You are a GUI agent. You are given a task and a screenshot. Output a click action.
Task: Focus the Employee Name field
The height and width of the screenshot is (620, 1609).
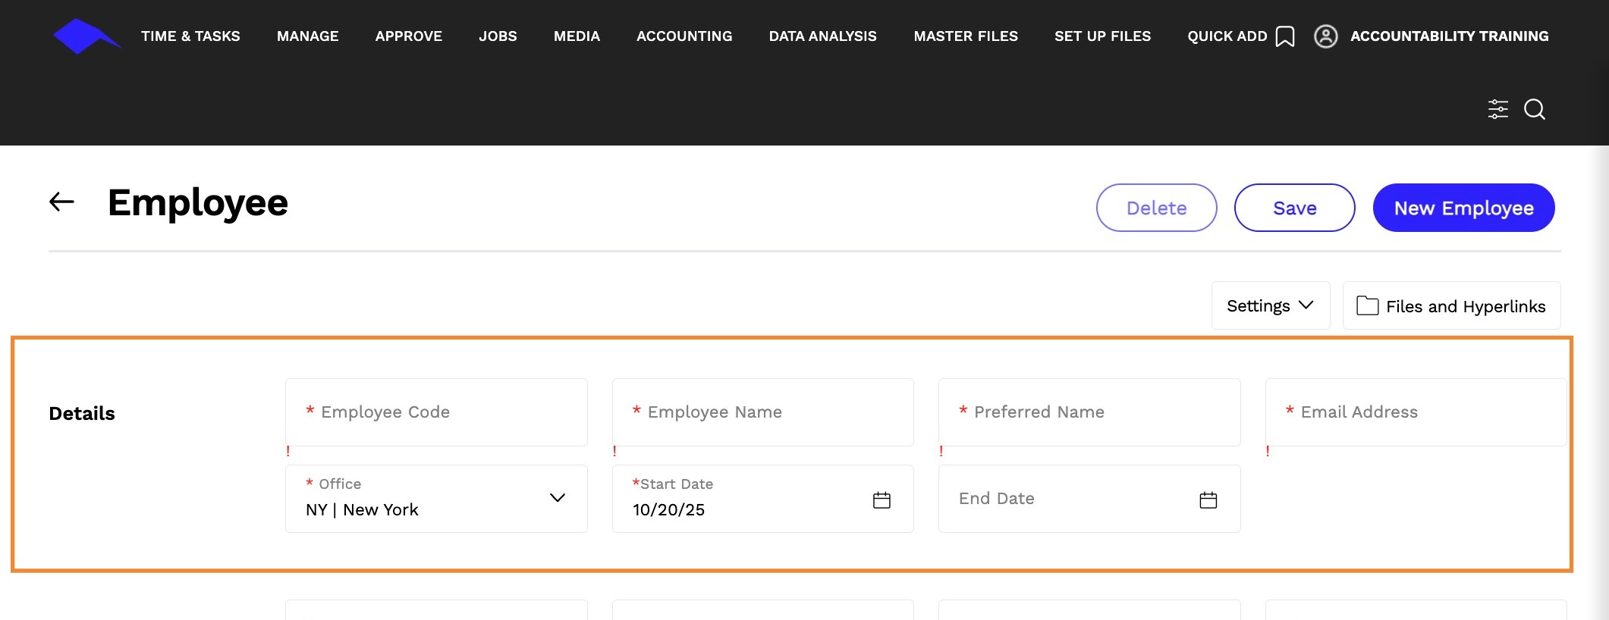763,412
